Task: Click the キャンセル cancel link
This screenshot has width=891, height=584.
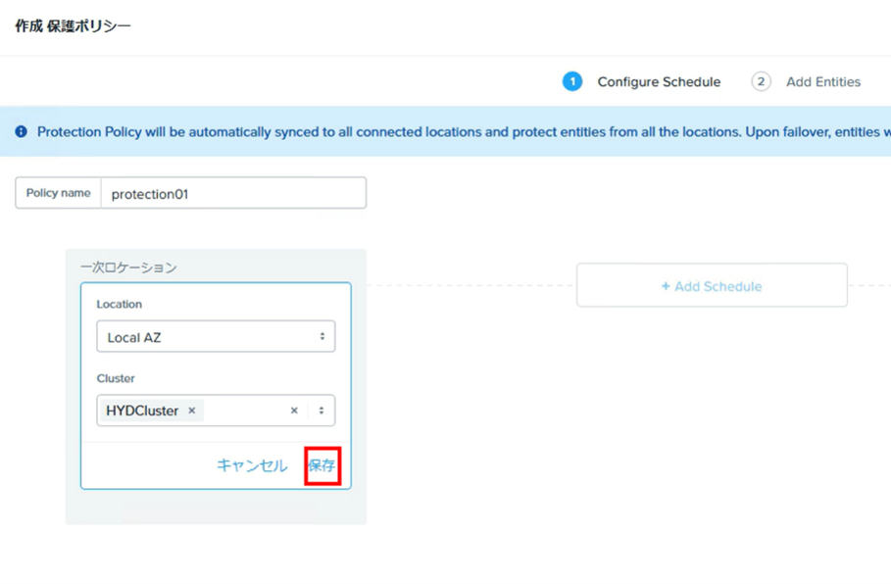Action: [x=252, y=465]
